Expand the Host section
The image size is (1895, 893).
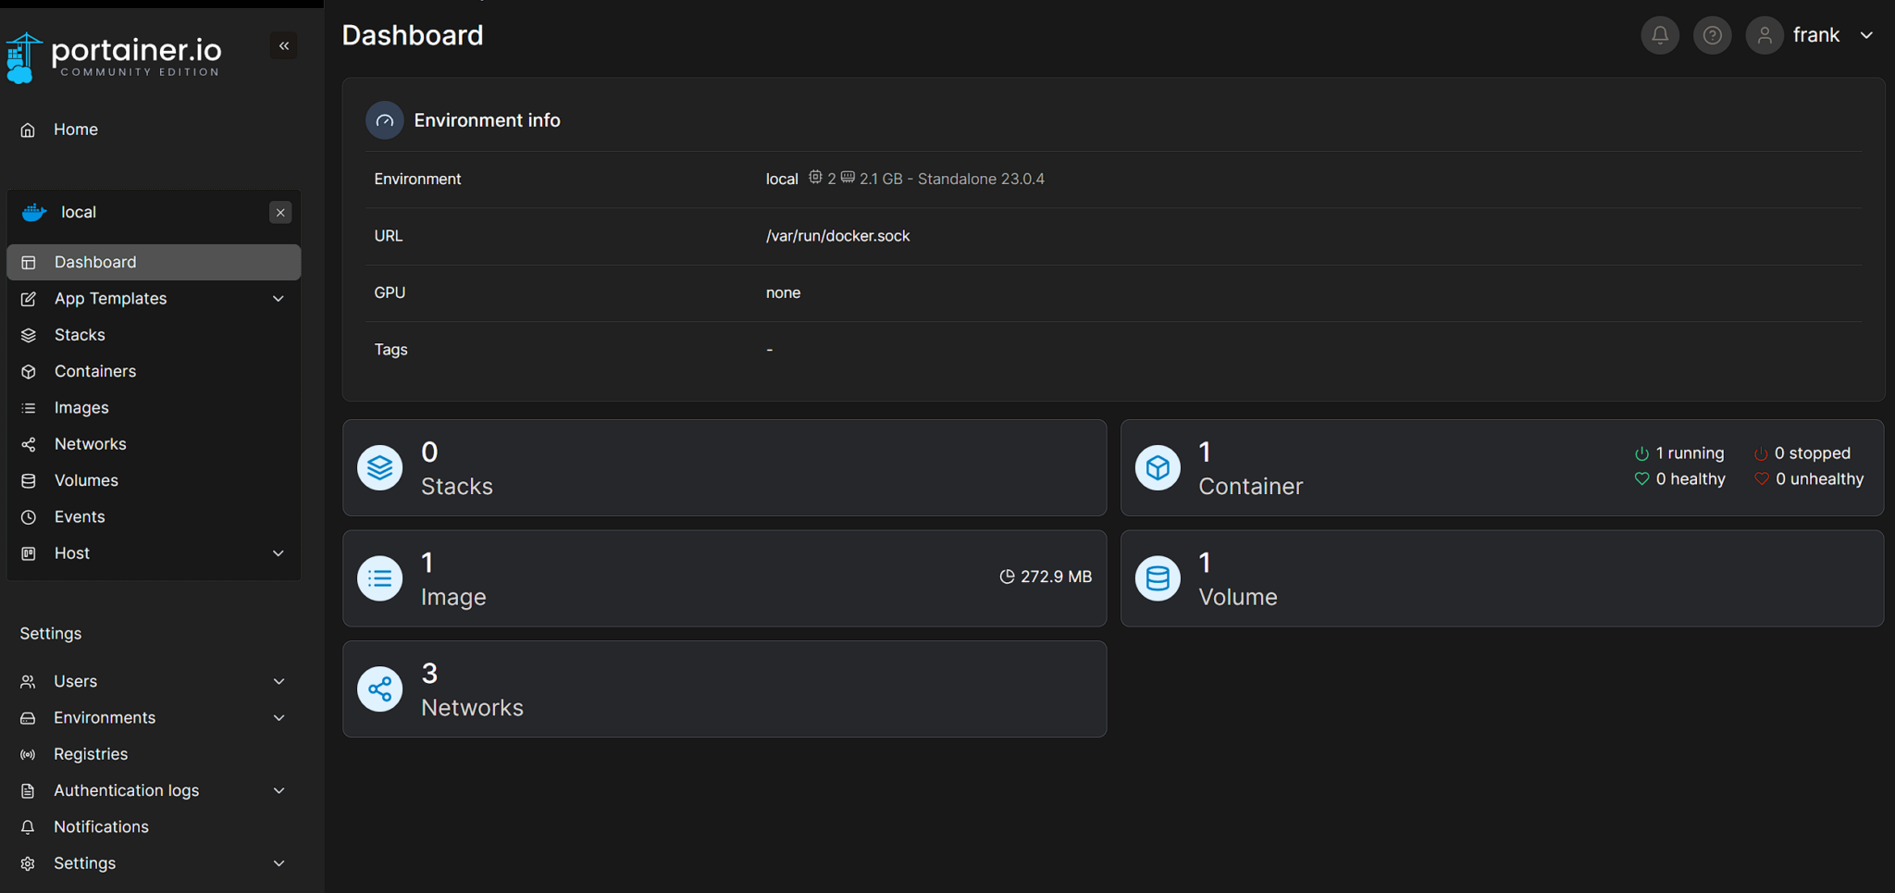click(x=279, y=552)
